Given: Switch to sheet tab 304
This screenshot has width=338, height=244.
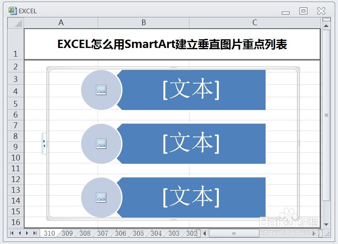Looking at the screenshot, I should point(156,233).
